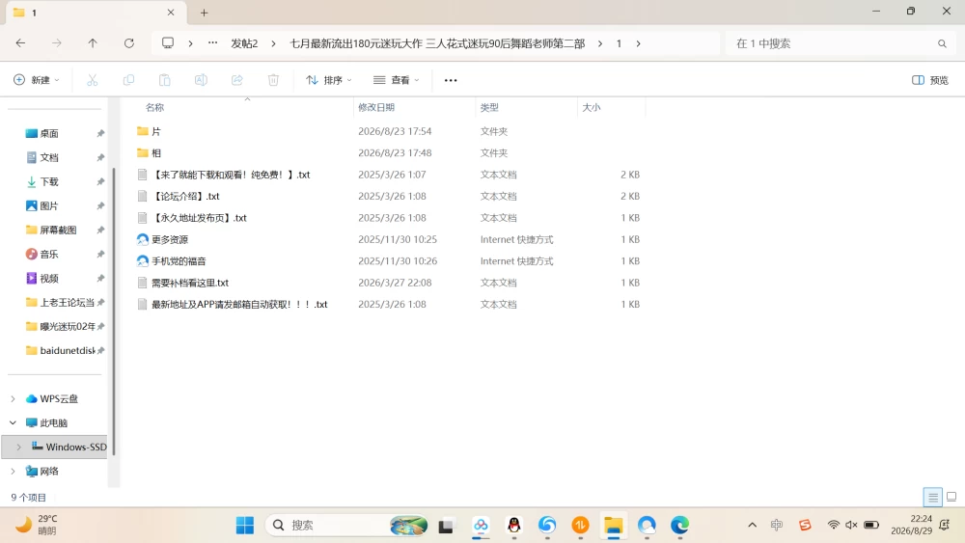Image resolution: width=965 pixels, height=543 pixels.
Task: Click the Wi-Fi network tray icon
Action: tap(834, 525)
